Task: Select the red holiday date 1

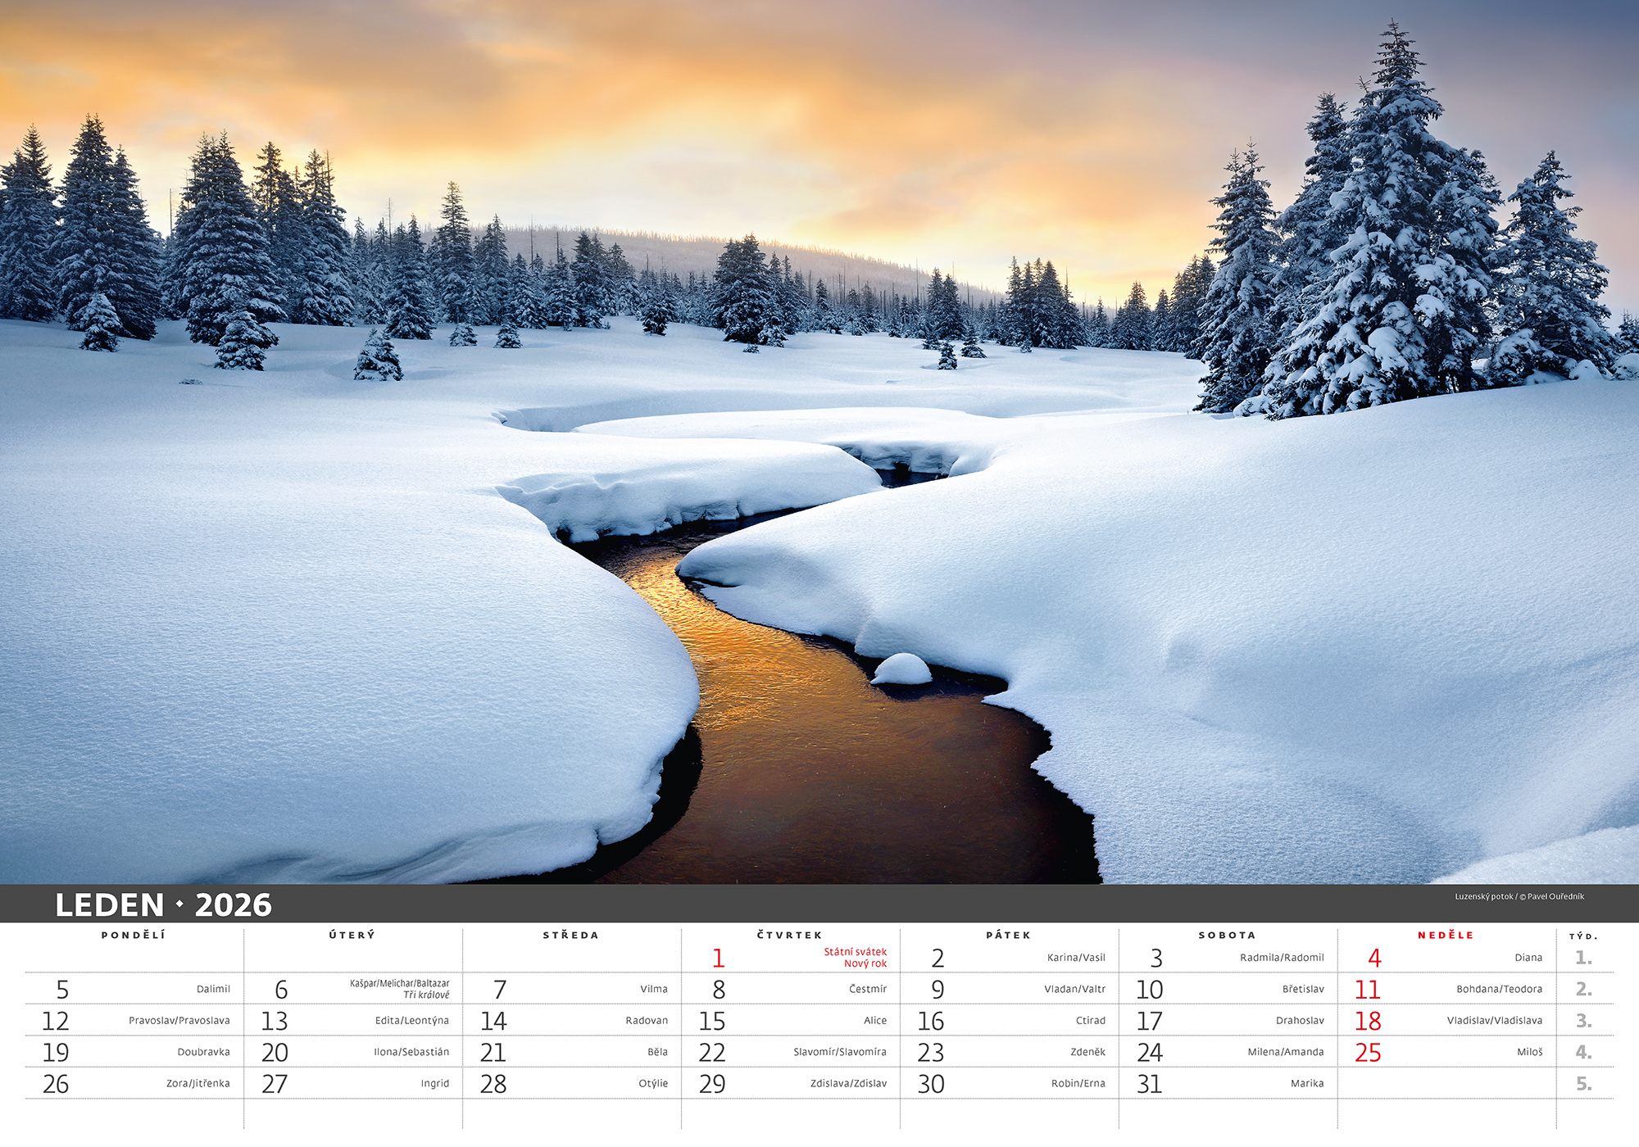Action: tap(719, 958)
